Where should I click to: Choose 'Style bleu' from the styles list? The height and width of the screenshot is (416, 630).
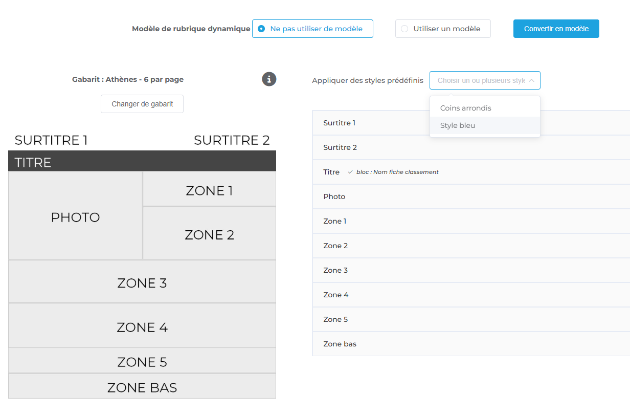tap(458, 125)
